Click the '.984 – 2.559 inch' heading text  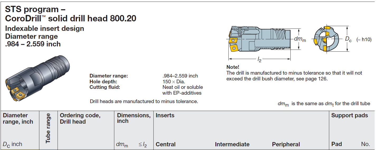click(33, 44)
